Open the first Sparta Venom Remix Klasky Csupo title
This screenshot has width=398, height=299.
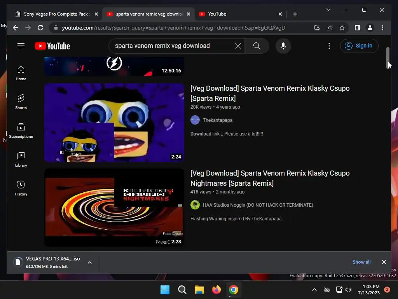(x=270, y=93)
